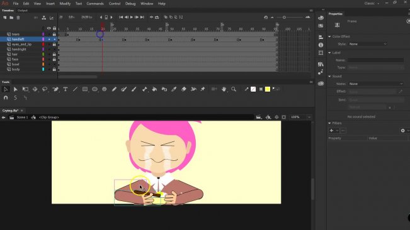
Task: Toggle lock on the hair layer
Action: (54, 54)
